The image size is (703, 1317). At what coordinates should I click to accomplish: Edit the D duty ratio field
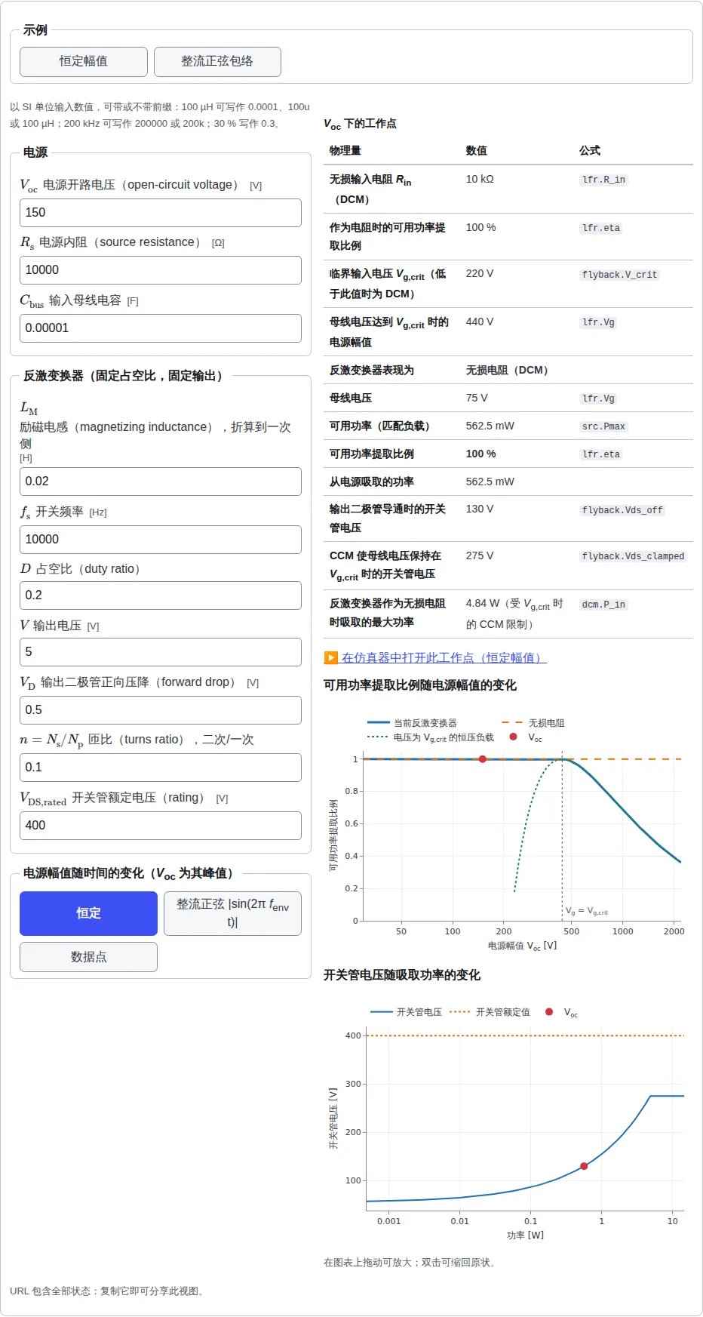tap(161, 595)
